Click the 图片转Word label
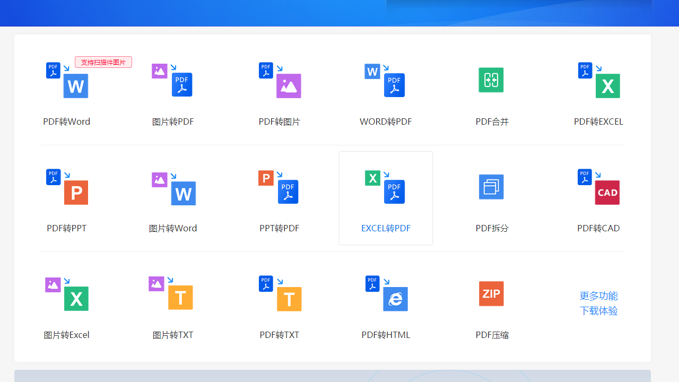This screenshot has width=679, height=382. click(x=173, y=228)
